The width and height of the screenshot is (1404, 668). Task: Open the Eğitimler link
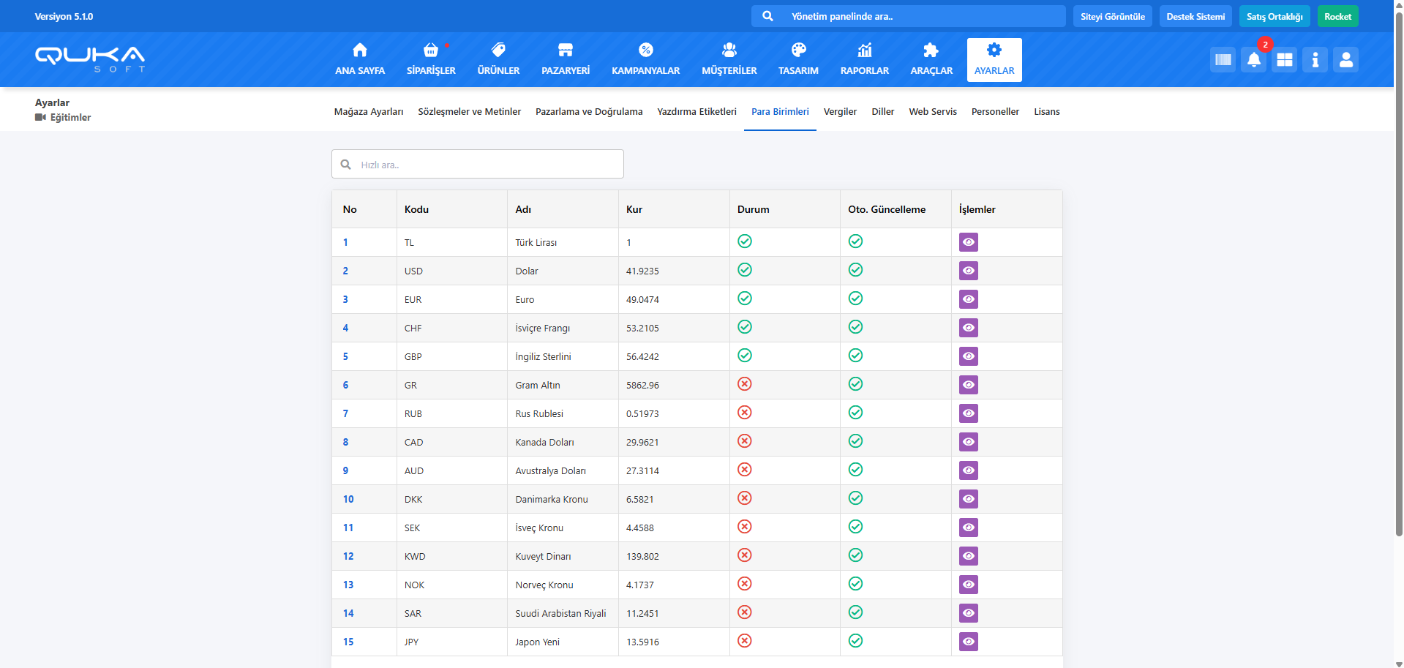coord(70,118)
